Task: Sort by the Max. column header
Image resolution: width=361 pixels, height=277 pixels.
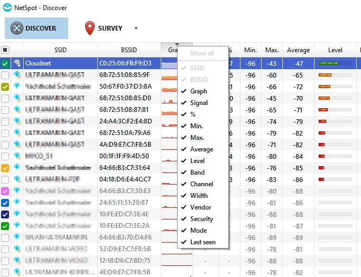Action: point(272,50)
